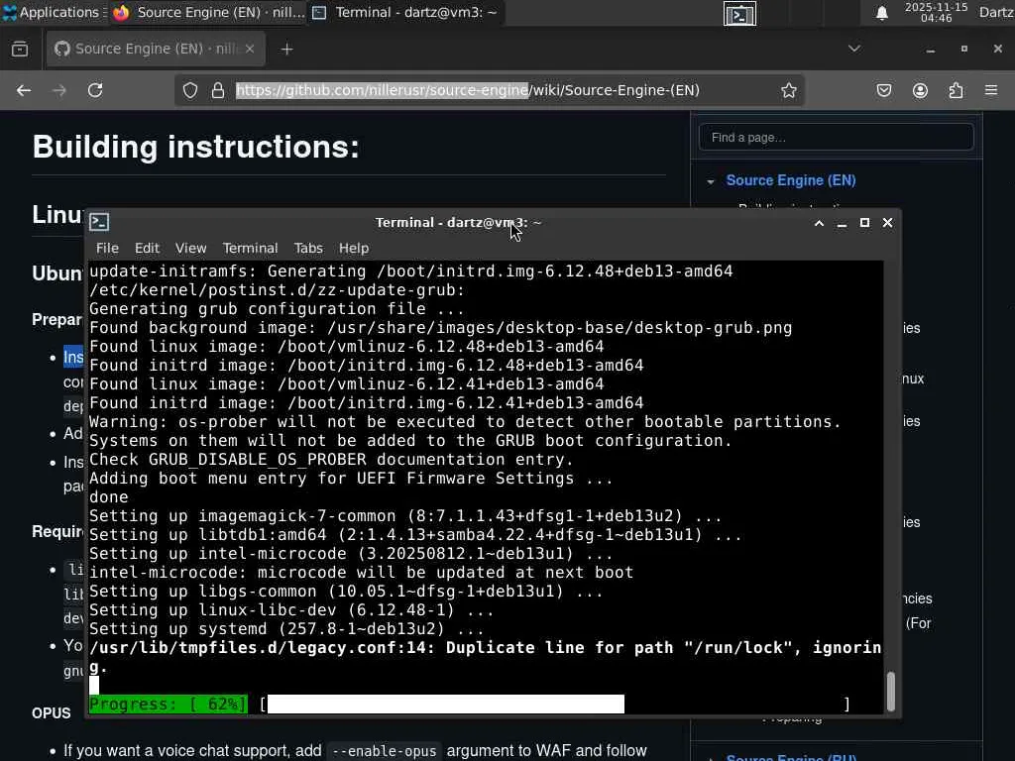Click the Find a page search field
The width and height of the screenshot is (1015, 761).
coord(836,137)
